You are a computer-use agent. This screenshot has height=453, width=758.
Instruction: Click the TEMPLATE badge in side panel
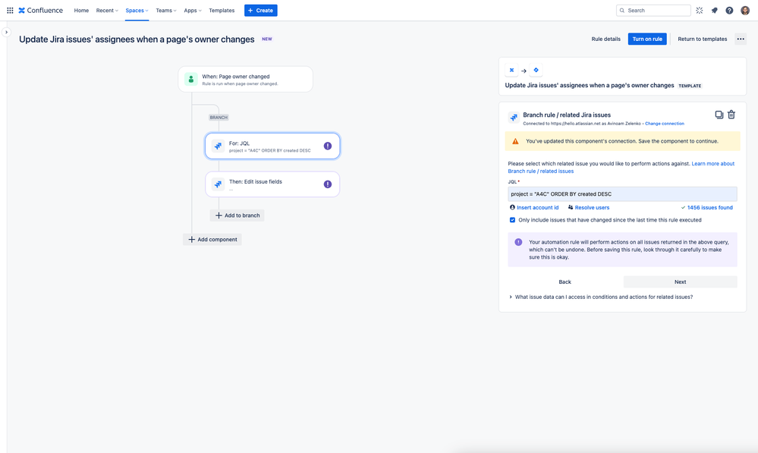tap(690, 86)
